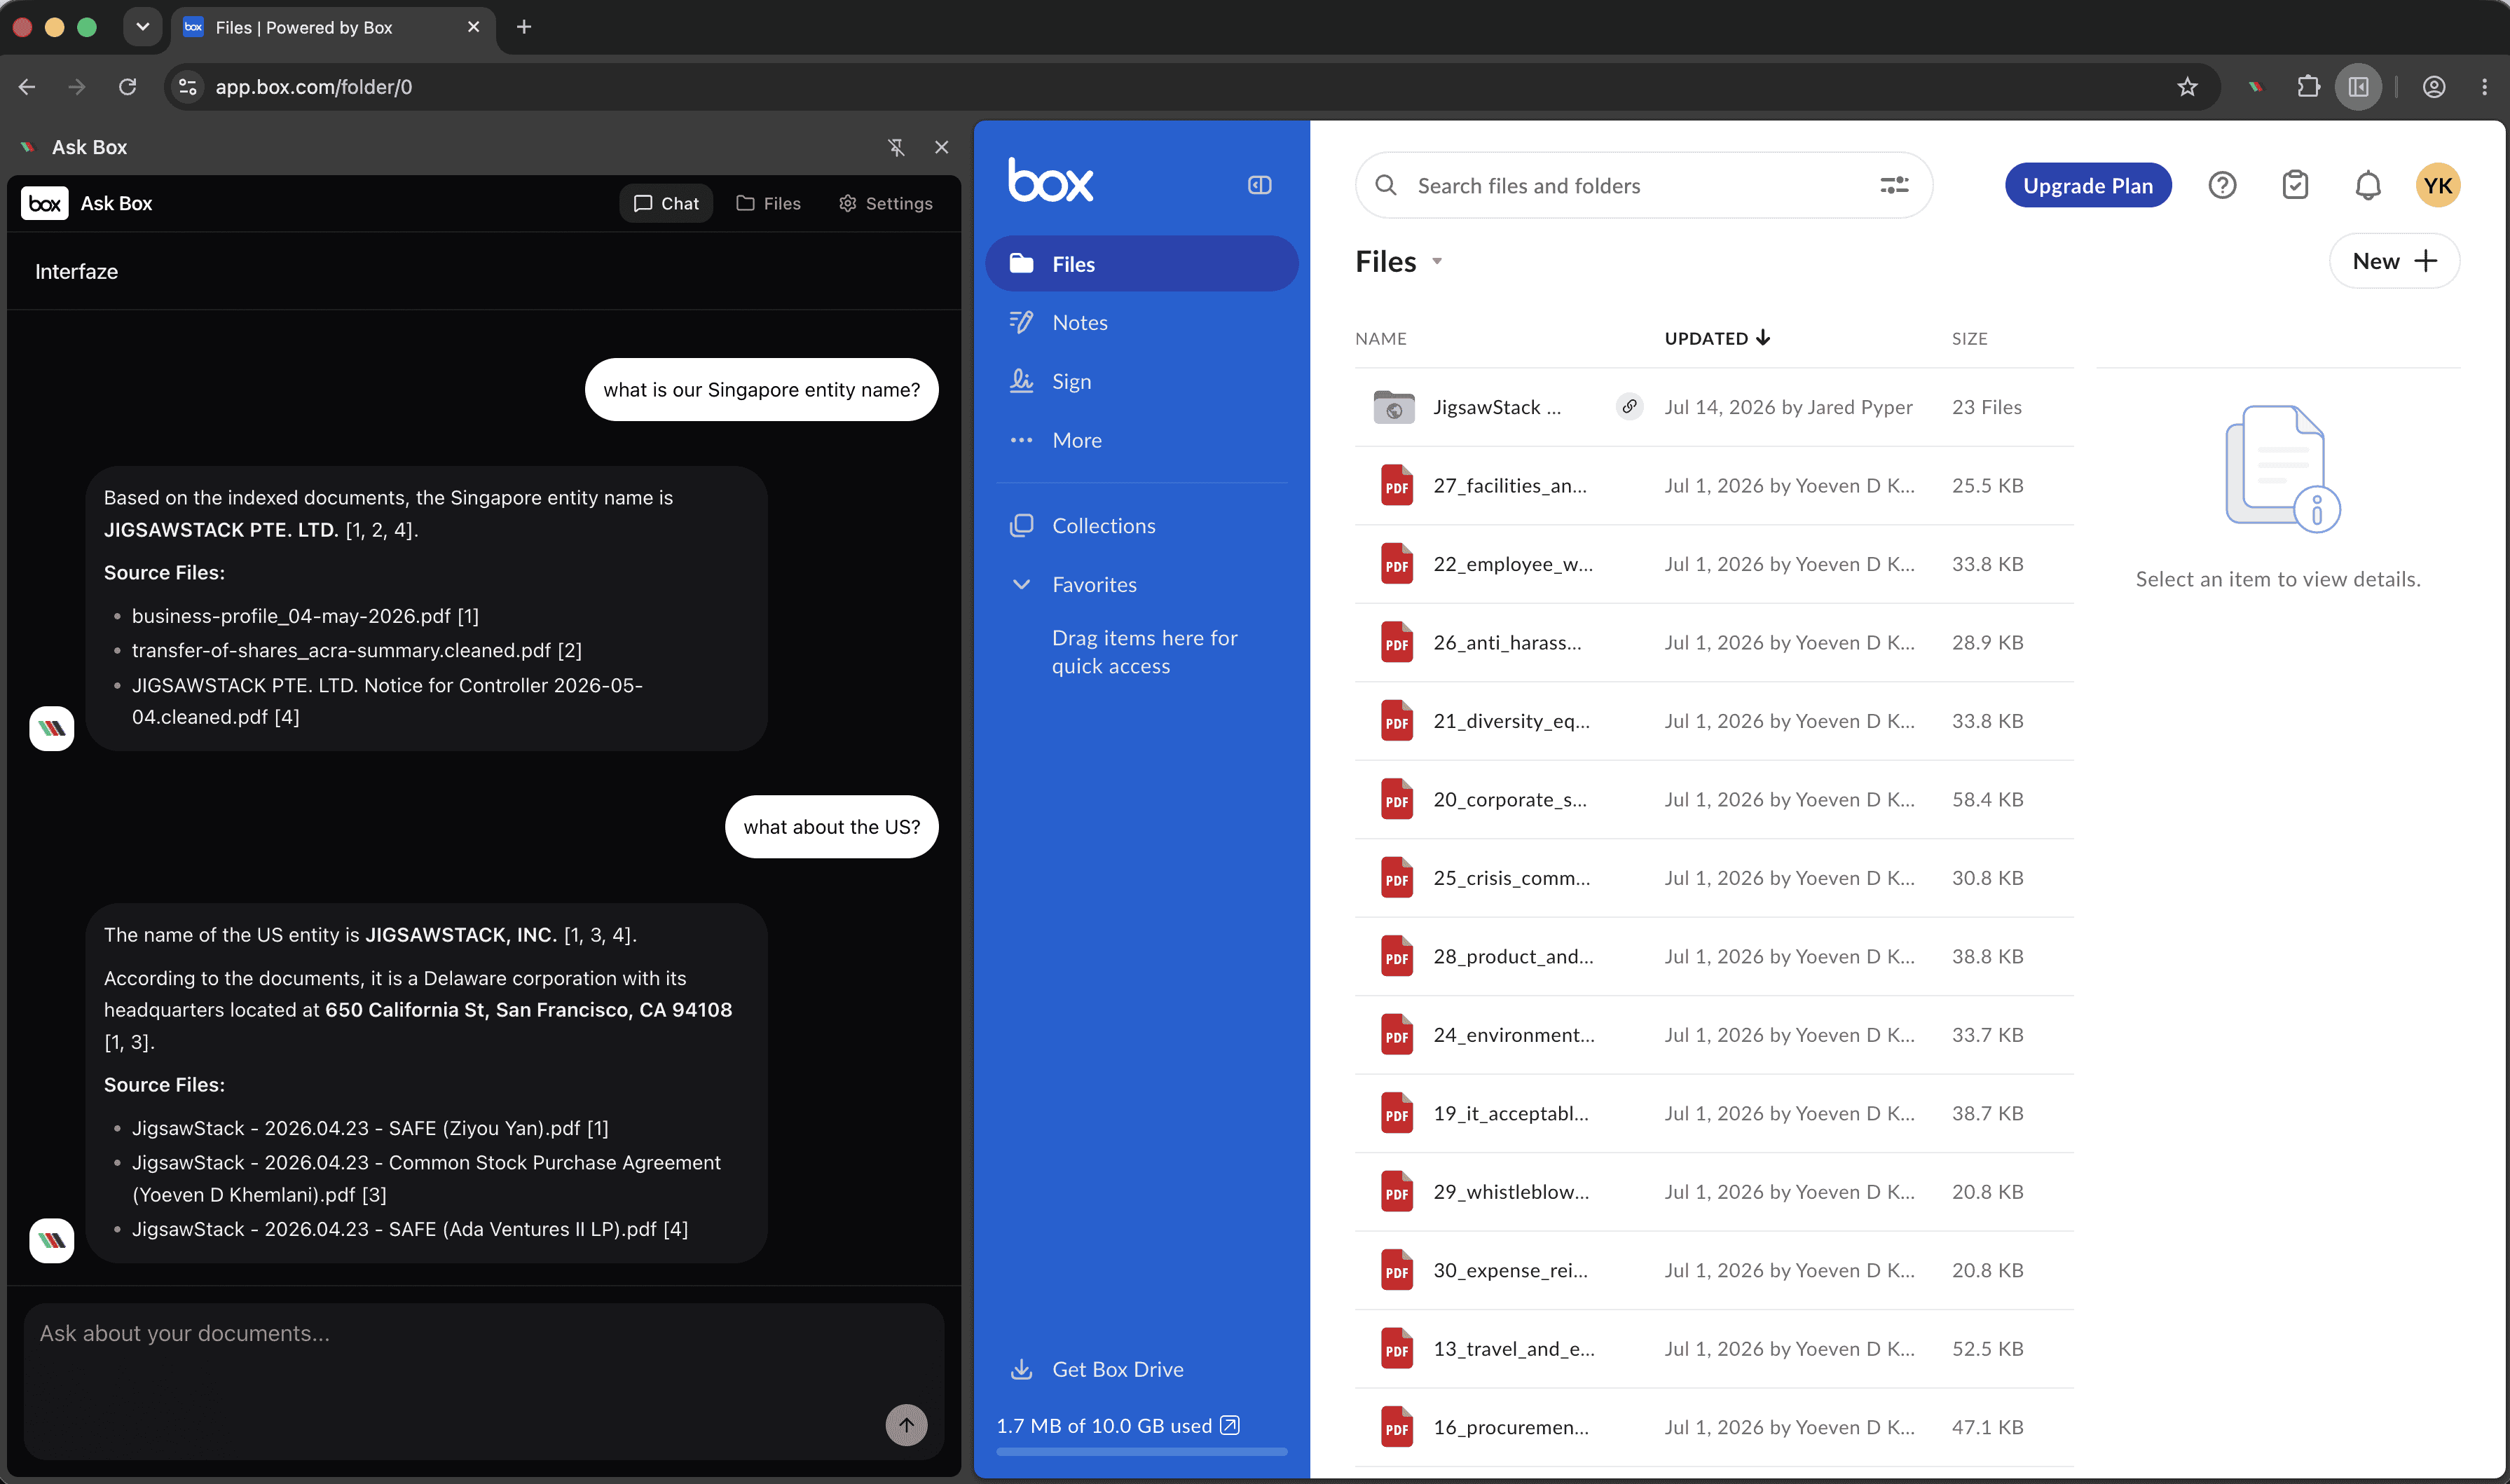
Task: Click the Search files and folders field
Action: click(x=1643, y=185)
